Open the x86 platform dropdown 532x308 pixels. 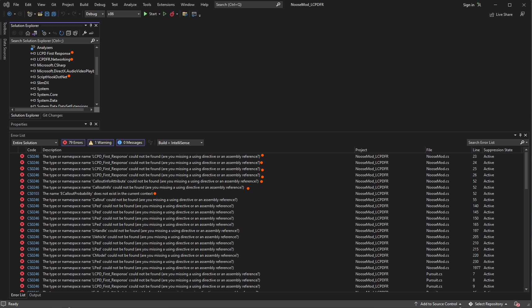pos(124,14)
